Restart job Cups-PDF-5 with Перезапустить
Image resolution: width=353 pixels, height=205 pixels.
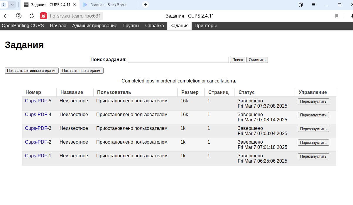coord(313,101)
